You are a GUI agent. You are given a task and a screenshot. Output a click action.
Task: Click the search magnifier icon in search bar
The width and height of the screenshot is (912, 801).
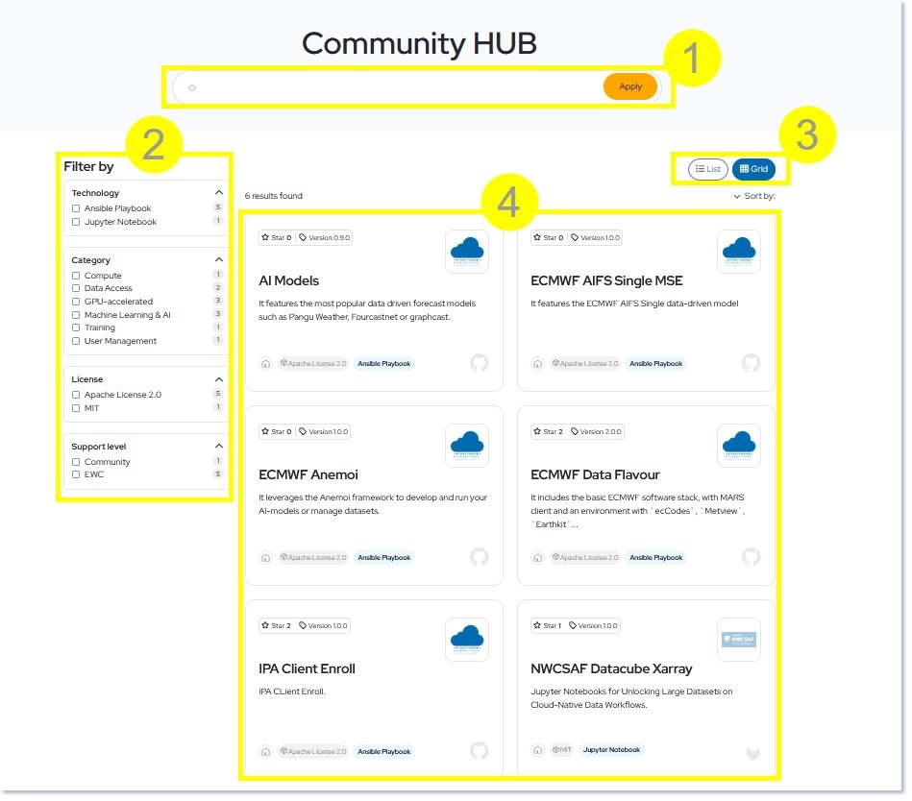192,87
